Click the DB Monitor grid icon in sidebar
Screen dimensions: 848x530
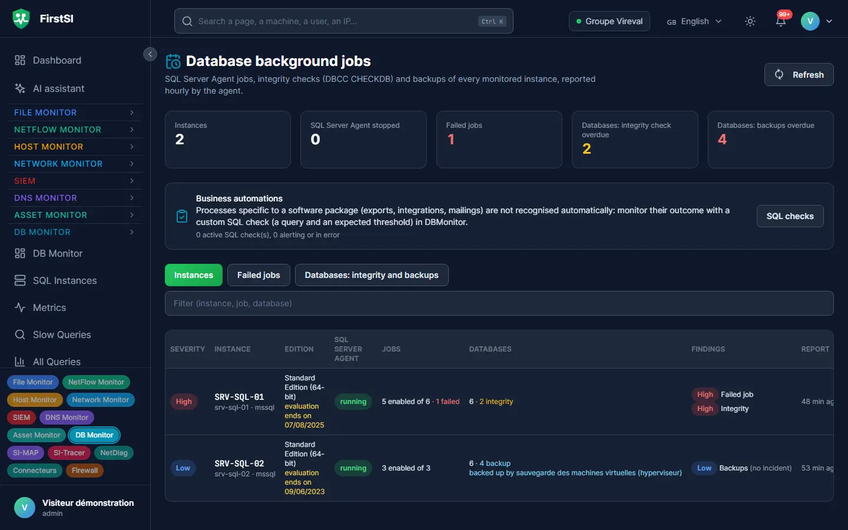point(20,253)
